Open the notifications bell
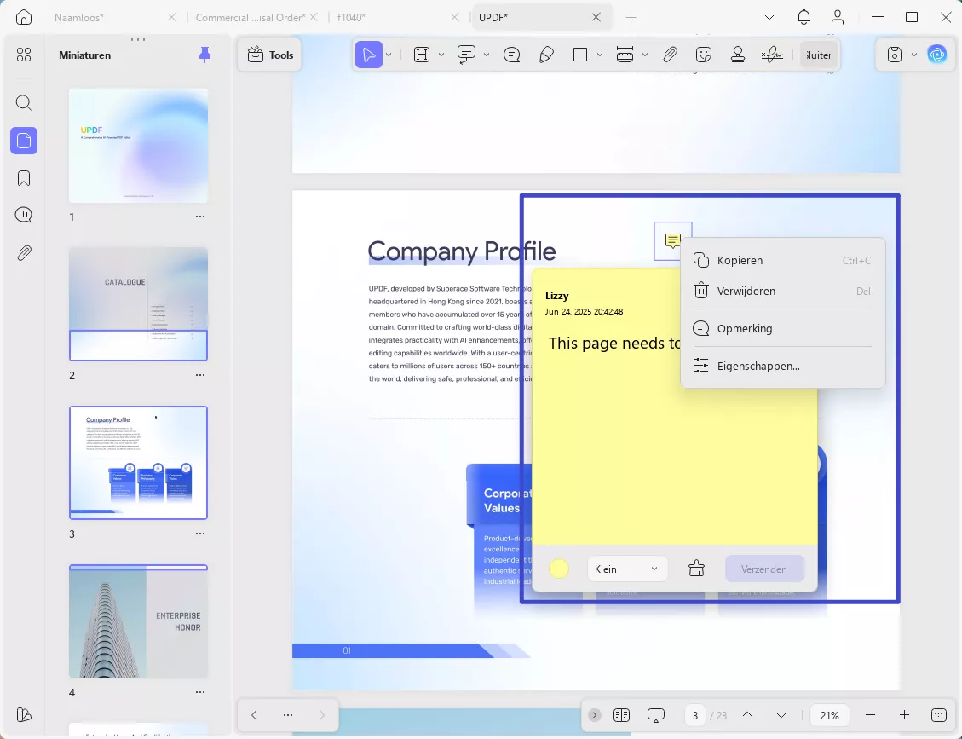The image size is (962, 739). click(804, 17)
